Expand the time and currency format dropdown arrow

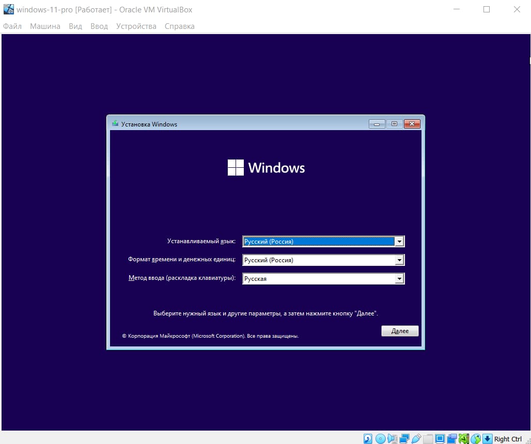399,260
